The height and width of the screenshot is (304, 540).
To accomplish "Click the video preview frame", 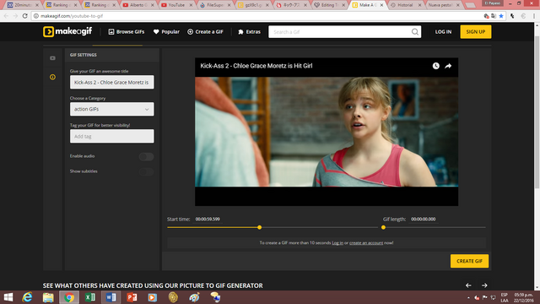I will [x=327, y=132].
